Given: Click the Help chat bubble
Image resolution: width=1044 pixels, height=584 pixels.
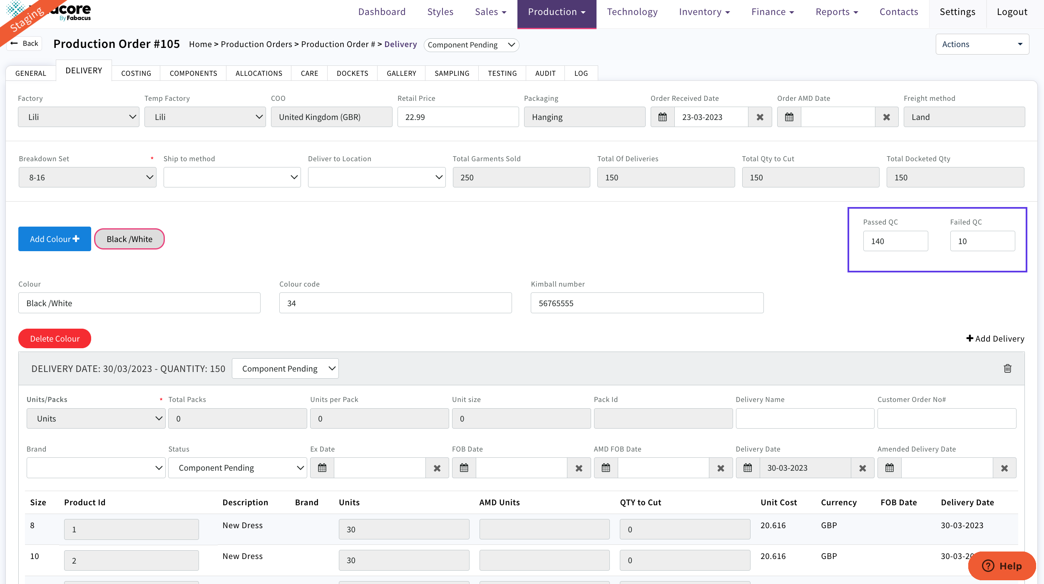Looking at the screenshot, I should click(x=1002, y=566).
